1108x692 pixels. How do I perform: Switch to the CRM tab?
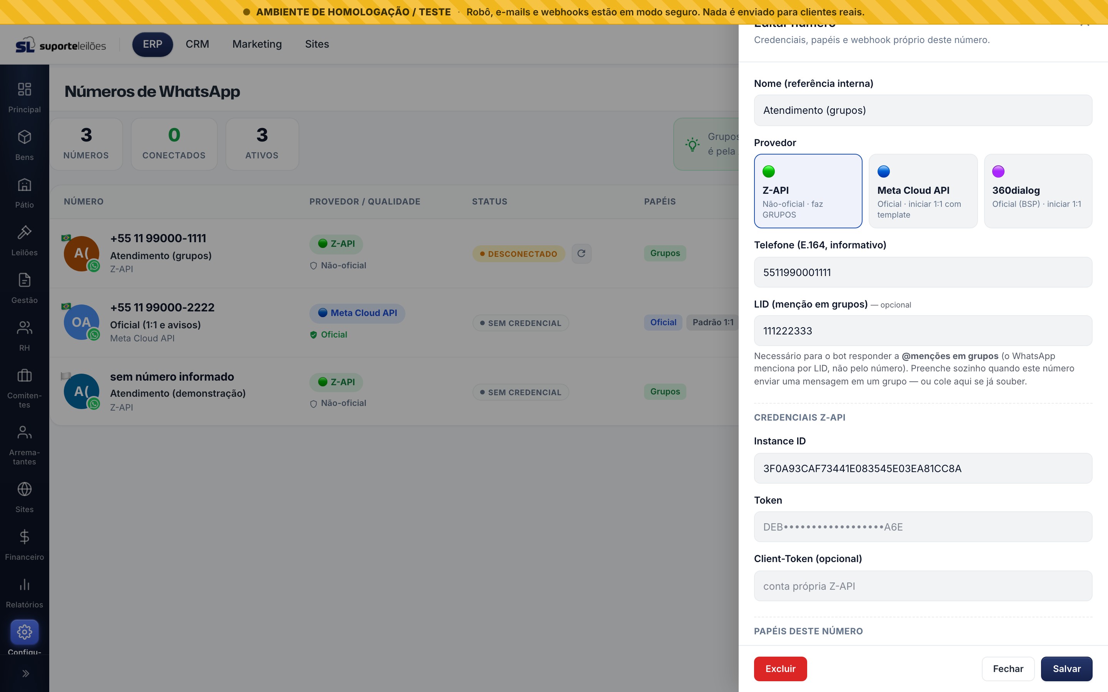pyautogui.click(x=197, y=44)
